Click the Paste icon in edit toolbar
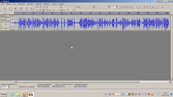This screenshot has height=97, width=173. click(x=127, y=7)
